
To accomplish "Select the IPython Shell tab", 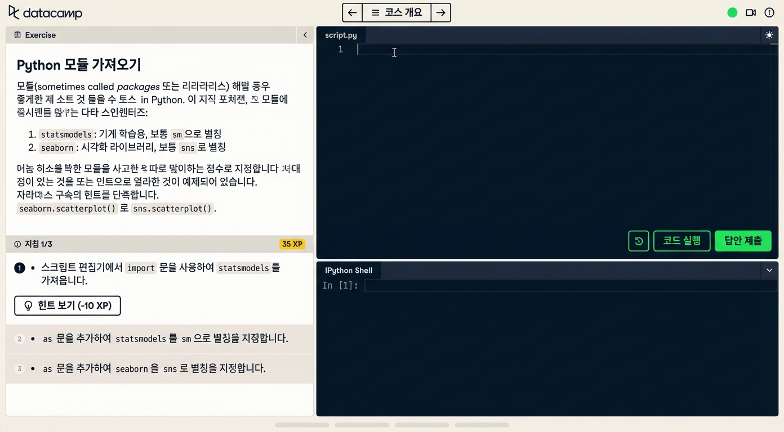I will tap(349, 270).
